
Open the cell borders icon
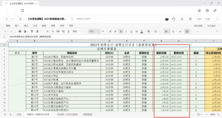156,31
